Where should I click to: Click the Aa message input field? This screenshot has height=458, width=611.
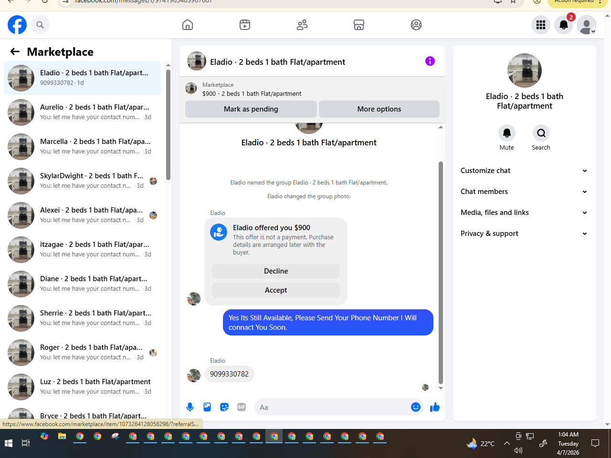[332, 407]
